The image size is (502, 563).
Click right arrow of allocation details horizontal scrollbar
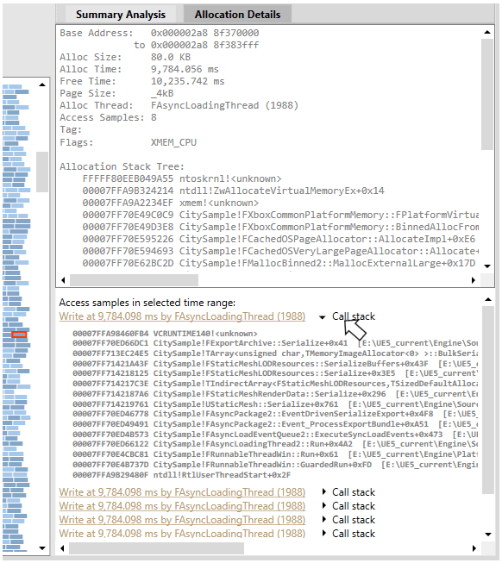click(474, 280)
